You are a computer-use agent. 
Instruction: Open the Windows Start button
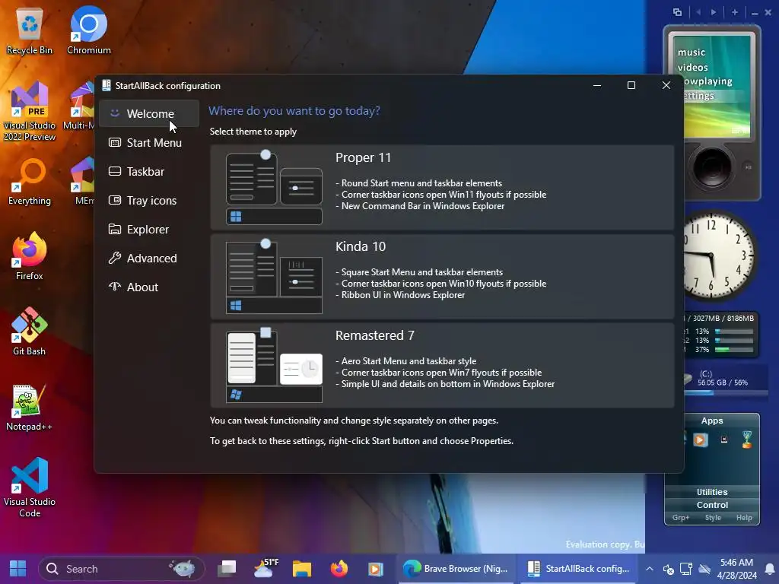pos(18,569)
